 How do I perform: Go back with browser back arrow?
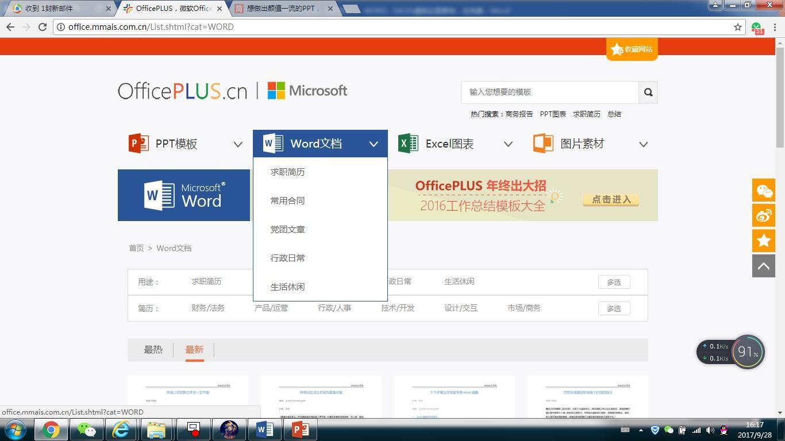point(10,27)
